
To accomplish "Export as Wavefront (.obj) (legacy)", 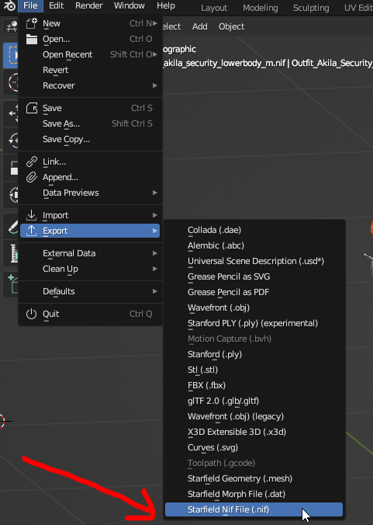I will coord(254,416).
